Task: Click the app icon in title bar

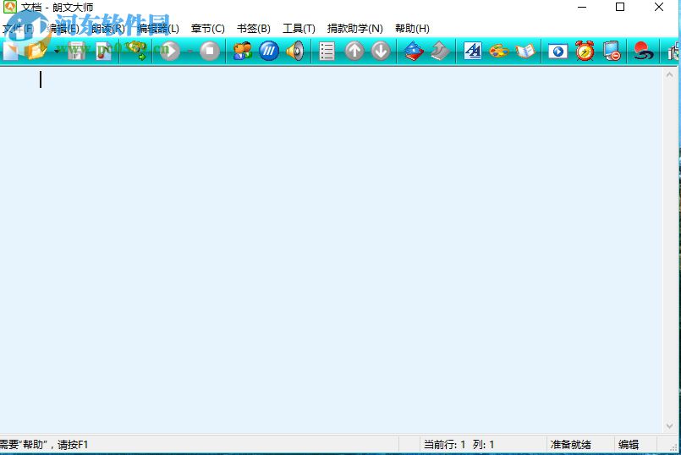Action: tap(9, 7)
